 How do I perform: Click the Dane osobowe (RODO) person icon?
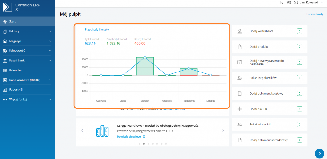(5, 80)
